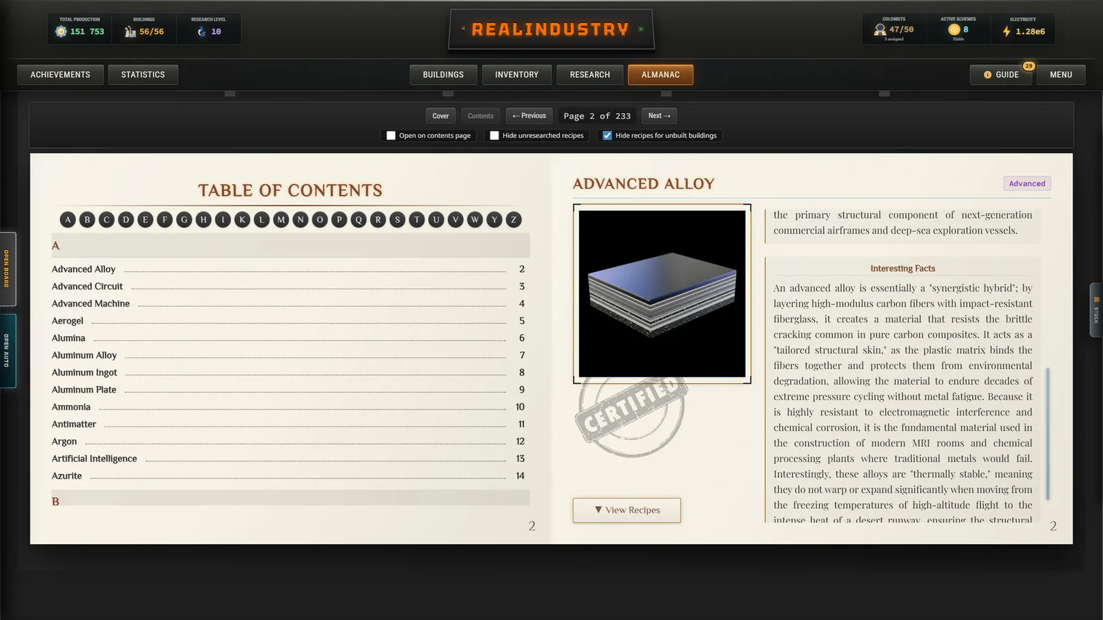The image size is (1103, 620).
Task: Jump to letter H in contents
Action: (x=203, y=220)
